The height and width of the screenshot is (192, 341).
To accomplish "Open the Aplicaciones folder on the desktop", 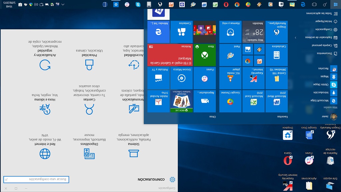I will (309, 183).
